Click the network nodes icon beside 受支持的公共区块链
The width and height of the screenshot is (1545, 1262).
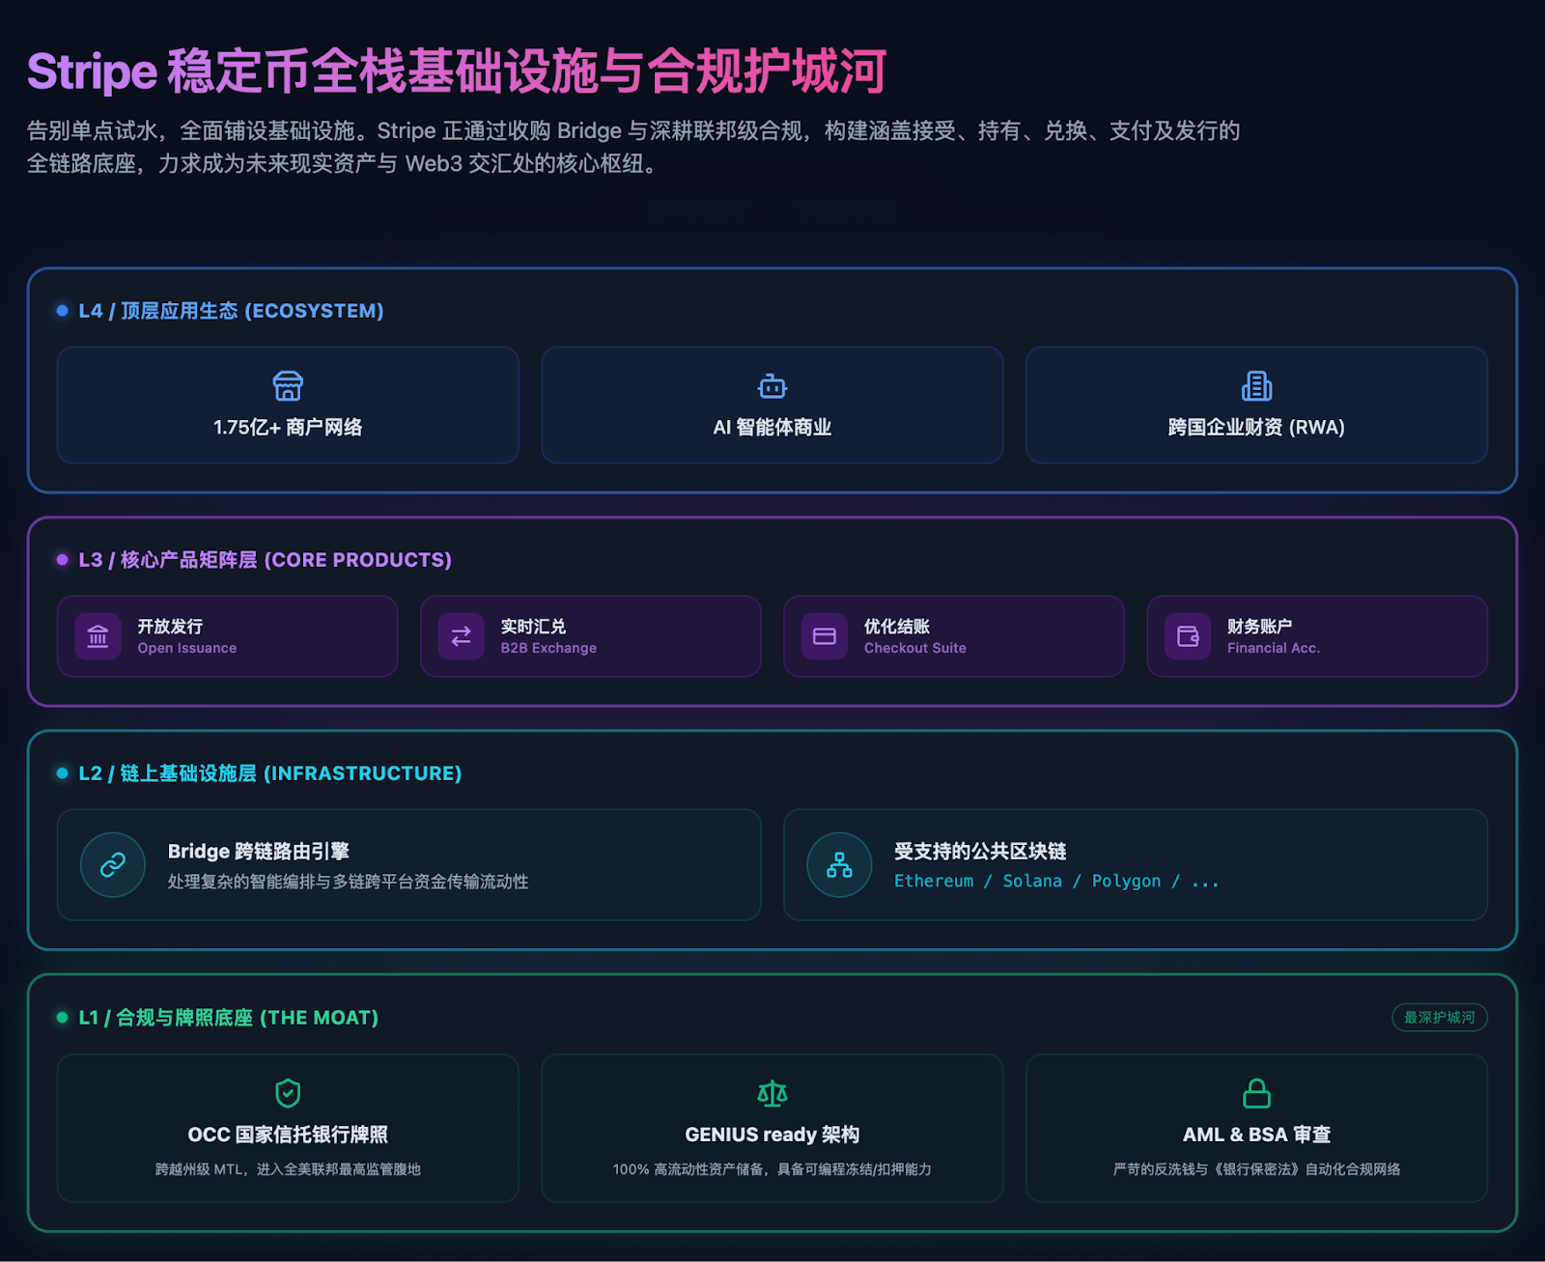(x=839, y=865)
